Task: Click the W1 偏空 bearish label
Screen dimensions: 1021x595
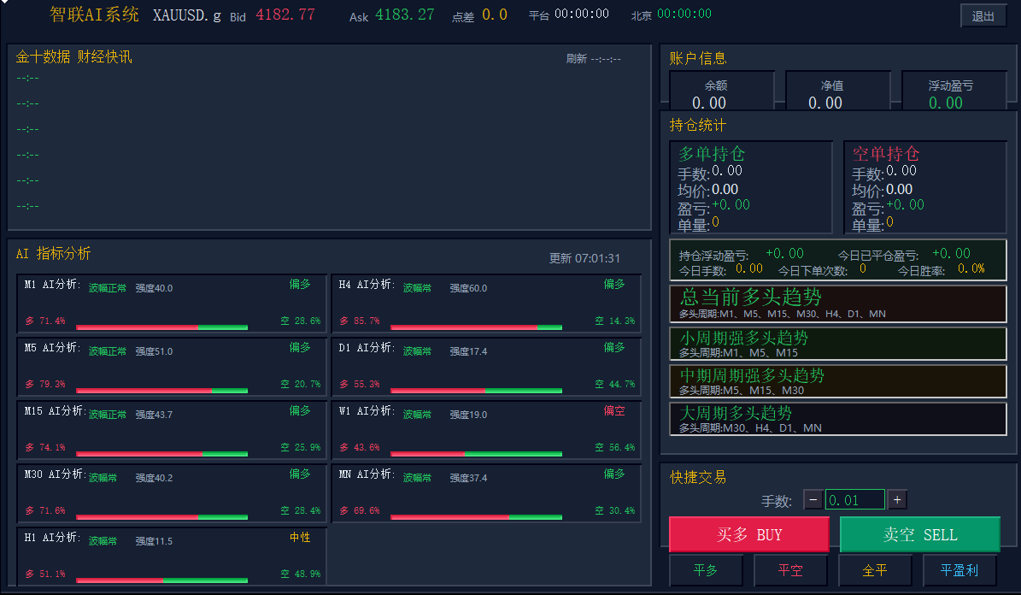Action: (614, 411)
